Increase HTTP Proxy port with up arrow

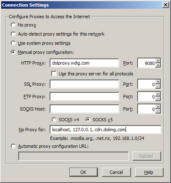[x=158, y=61]
